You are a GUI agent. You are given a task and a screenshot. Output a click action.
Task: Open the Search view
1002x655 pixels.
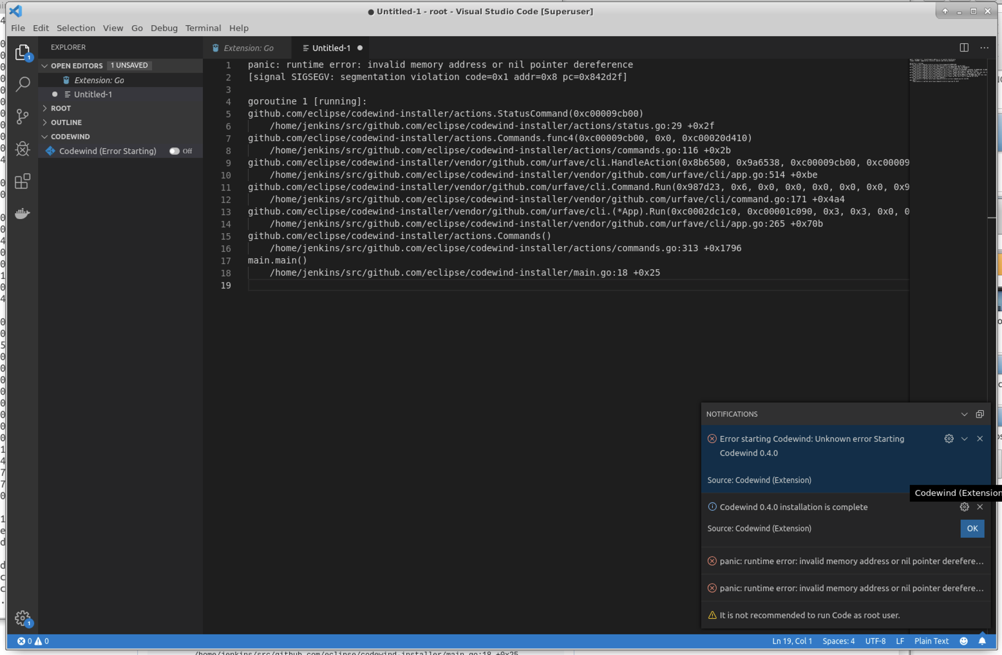[23, 84]
